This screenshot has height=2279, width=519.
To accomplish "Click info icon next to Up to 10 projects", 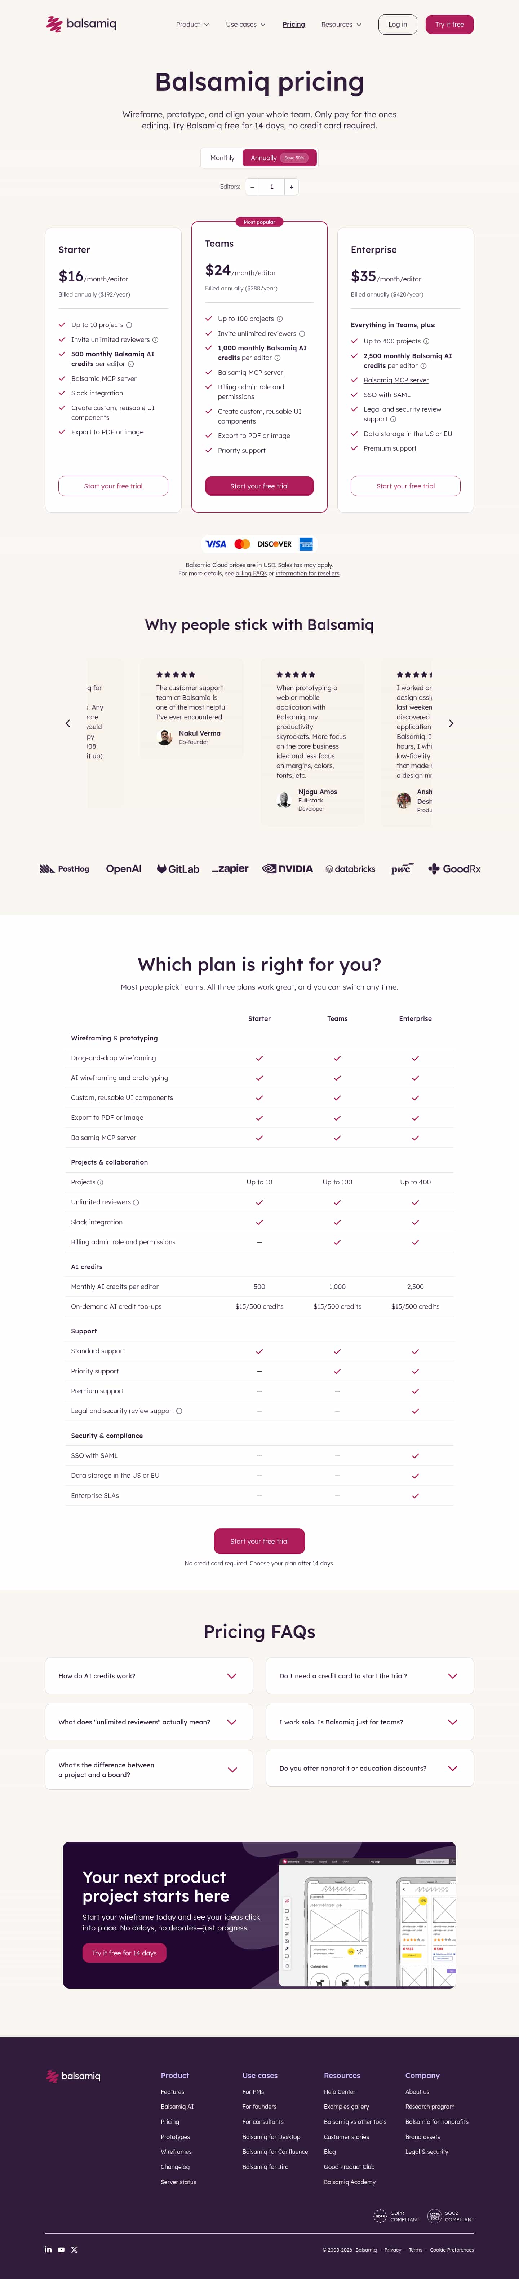I will 129,325.
